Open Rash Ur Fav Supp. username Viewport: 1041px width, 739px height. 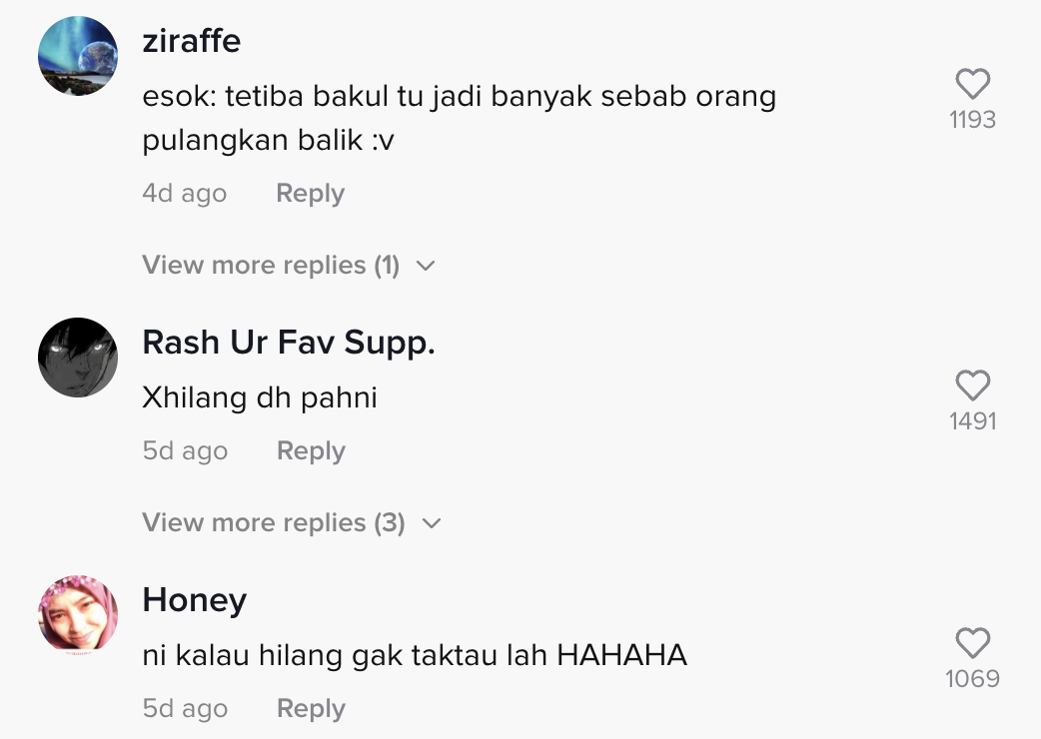289,343
